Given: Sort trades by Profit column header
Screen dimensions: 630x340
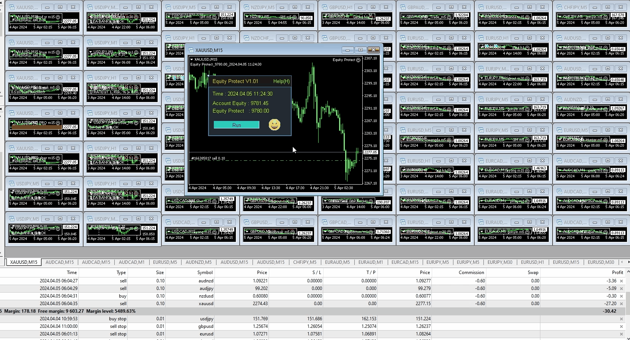Looking at the screenshot, I should pyautogui.click(x=617, y=272).
